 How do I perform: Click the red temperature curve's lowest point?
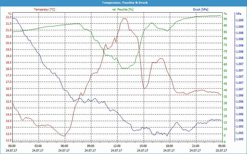click(64, 136)
